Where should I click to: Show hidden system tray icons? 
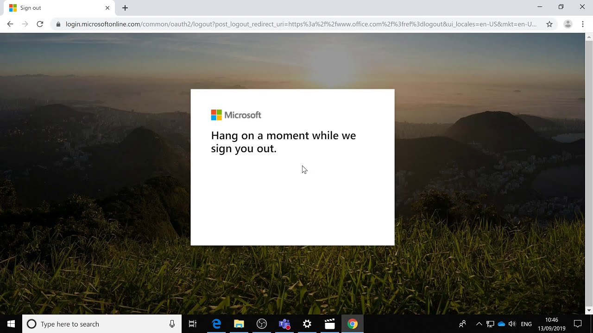click(479, 324)
